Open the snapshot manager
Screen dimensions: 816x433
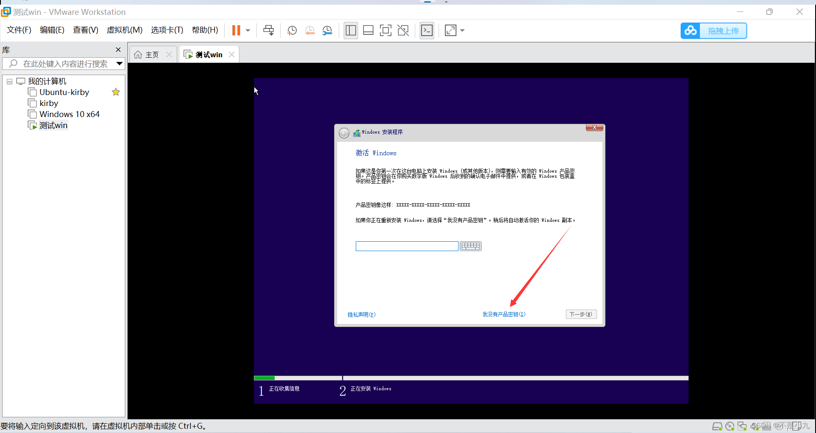coord(327,30)
